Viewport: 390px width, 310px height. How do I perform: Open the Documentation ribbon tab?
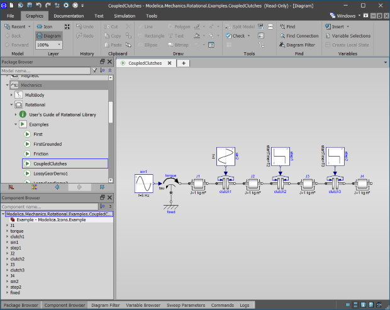click(x=69, y=15)
